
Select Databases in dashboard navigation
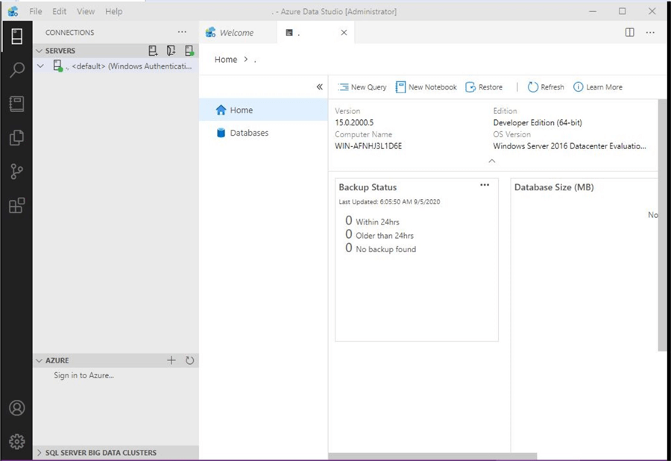pyautogui.click(x=248, y=133)
